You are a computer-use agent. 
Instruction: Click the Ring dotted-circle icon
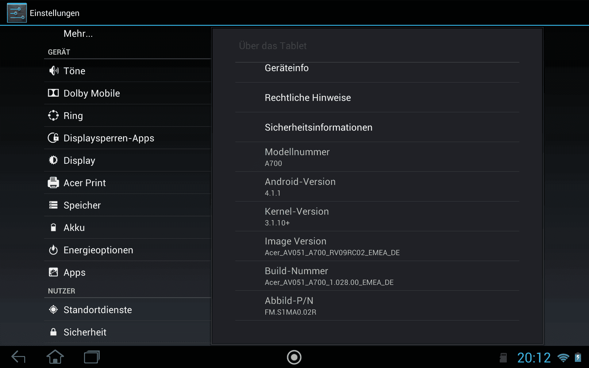[x=53, y=116]
